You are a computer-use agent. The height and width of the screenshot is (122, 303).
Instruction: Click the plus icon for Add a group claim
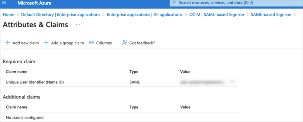coord(46,43)
